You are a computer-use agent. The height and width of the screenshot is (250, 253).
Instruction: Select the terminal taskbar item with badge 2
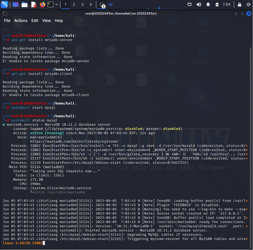pos(102,5)
